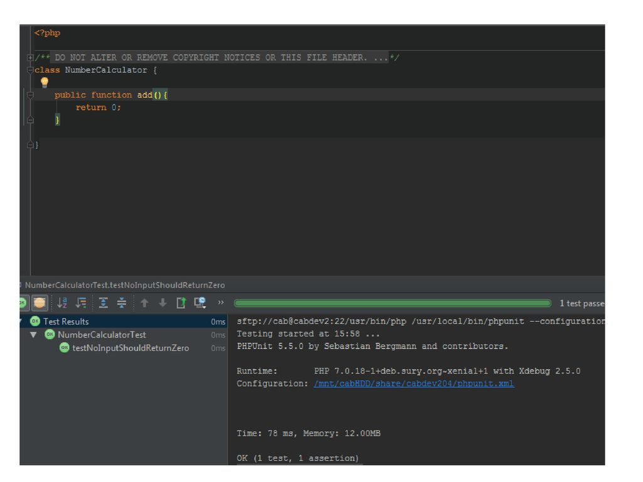The image size is (643, 482).
Task: Click the 'public' keyword in the editor
Action: (x=70, y=95)
